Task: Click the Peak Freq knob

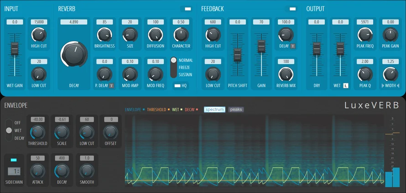Action: [x=364, y=34]
